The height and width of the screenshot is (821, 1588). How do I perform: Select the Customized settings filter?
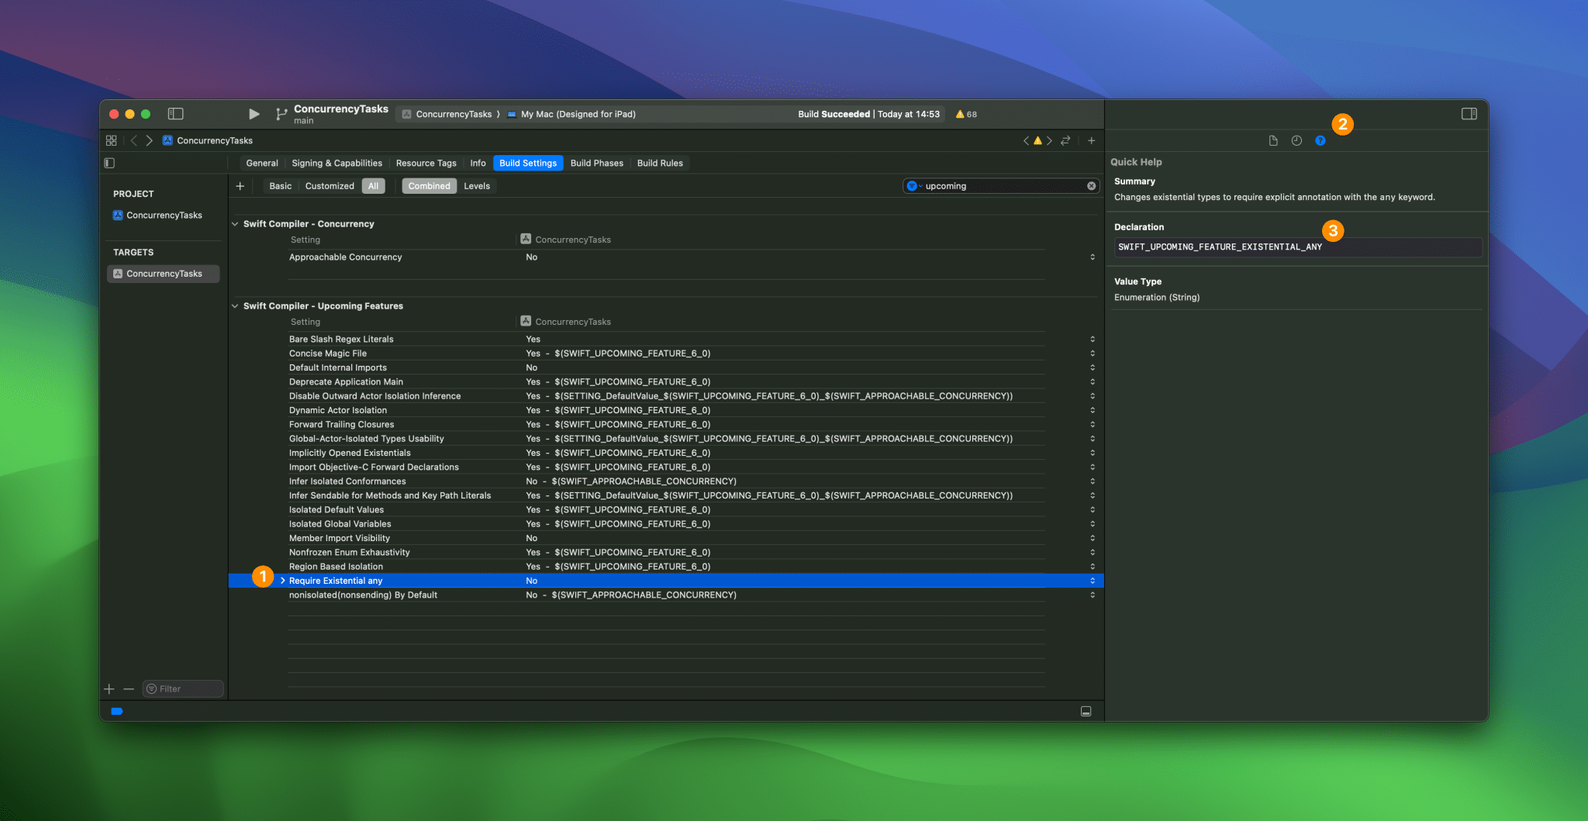[330, 186]
